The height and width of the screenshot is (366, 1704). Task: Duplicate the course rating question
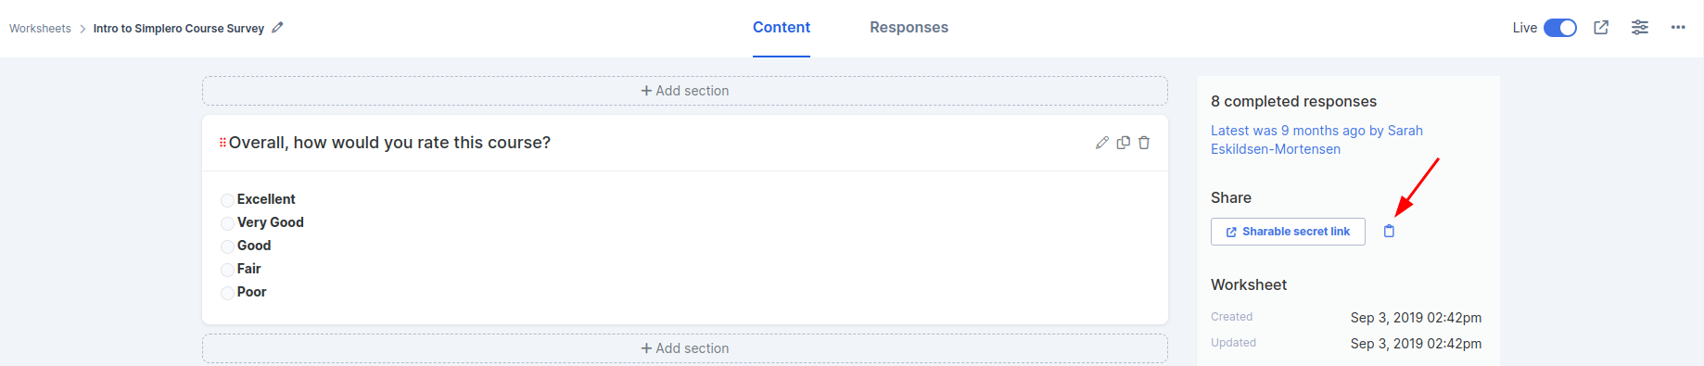click(1124, 143)
